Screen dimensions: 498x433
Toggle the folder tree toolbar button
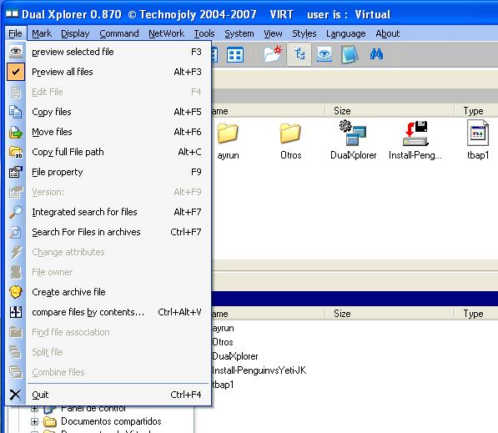point(299,54)
